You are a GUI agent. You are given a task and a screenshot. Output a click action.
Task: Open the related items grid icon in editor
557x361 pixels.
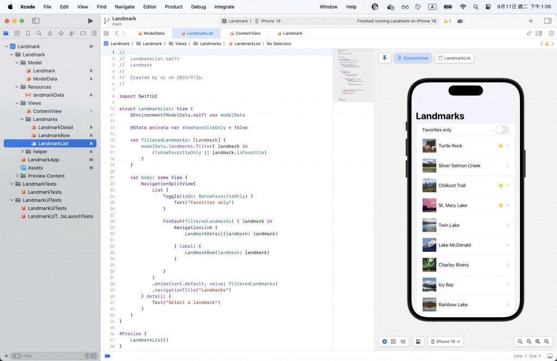coord(106,33)
